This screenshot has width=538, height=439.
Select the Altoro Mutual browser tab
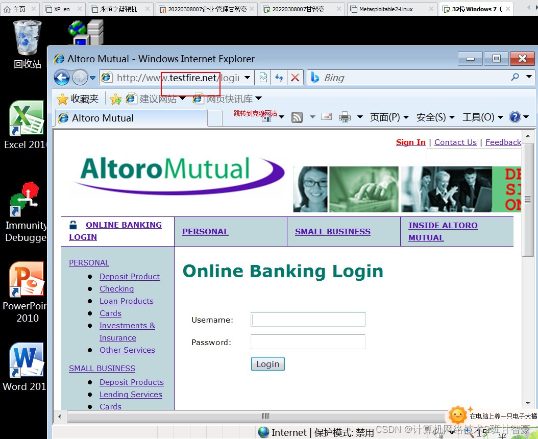tap(131, 118)
